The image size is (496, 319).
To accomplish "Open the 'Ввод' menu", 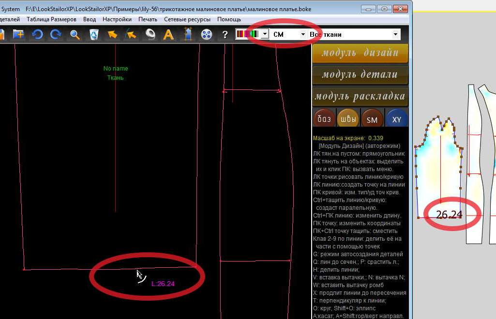I will (x=90, y=19).
